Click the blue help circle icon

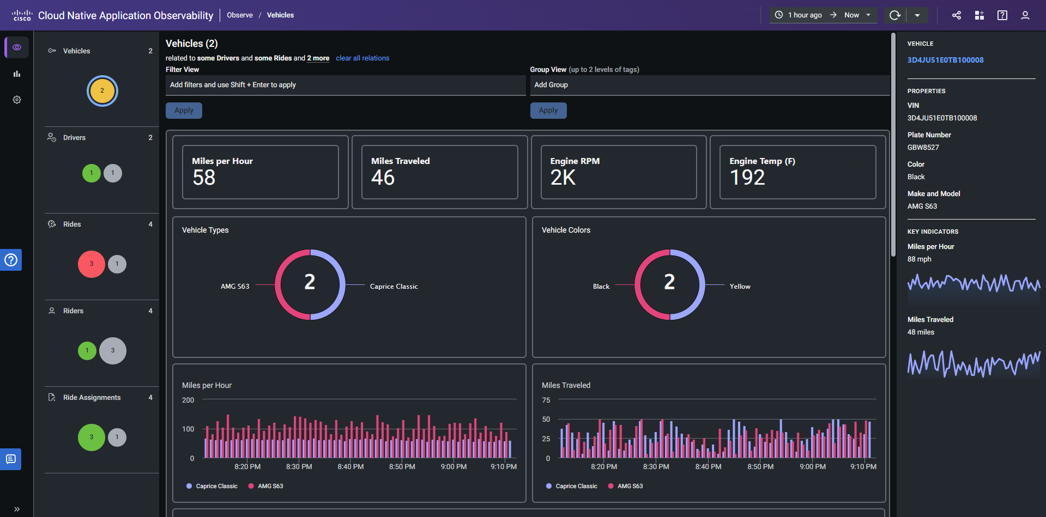tap(11, 260)
